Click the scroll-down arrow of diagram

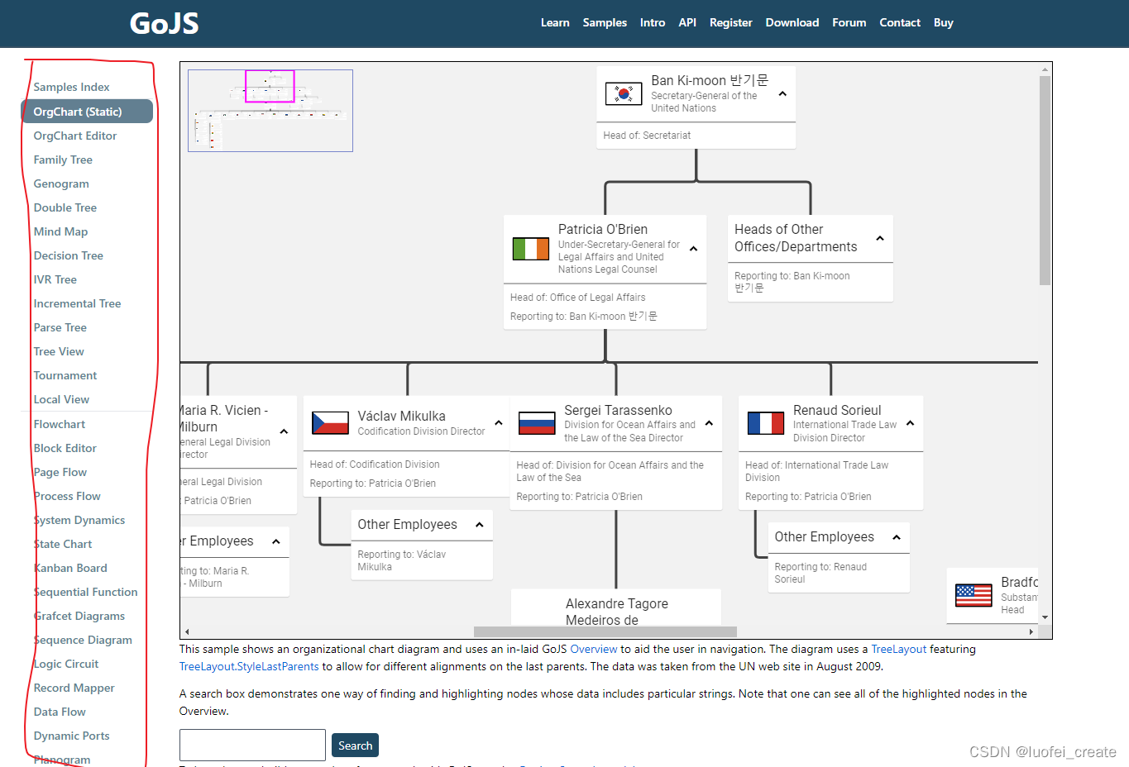[1045, 617]
